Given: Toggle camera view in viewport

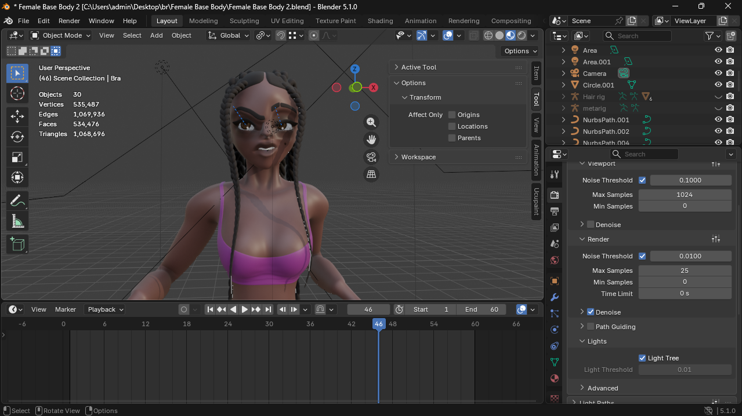Looking at the screenshot, I should (371, 157).
